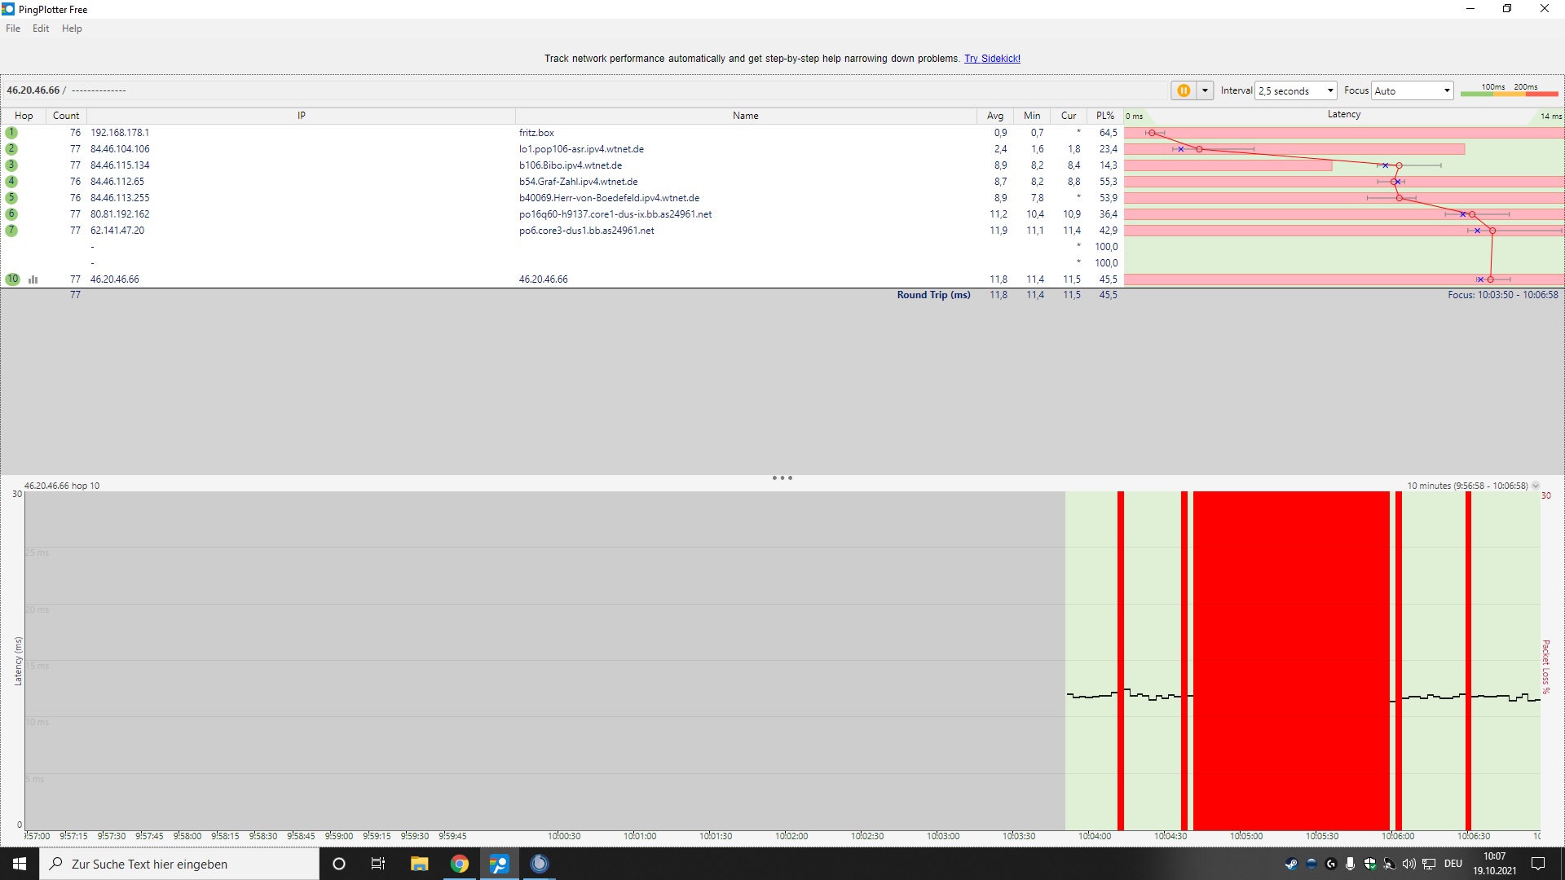Image resolution: width=1565 pixels, height=880 pixels.
Task: Click the three-dot divider between the panels
Action: pyautogui.click(x=782, y=478)
